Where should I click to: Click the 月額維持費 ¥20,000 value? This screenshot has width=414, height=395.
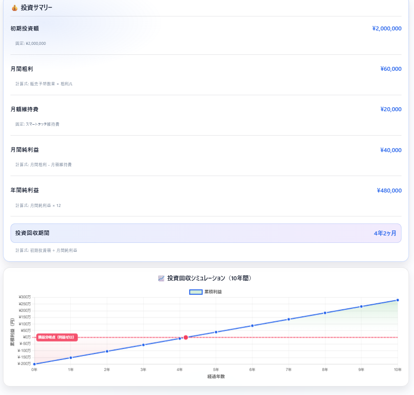[391, 109]
